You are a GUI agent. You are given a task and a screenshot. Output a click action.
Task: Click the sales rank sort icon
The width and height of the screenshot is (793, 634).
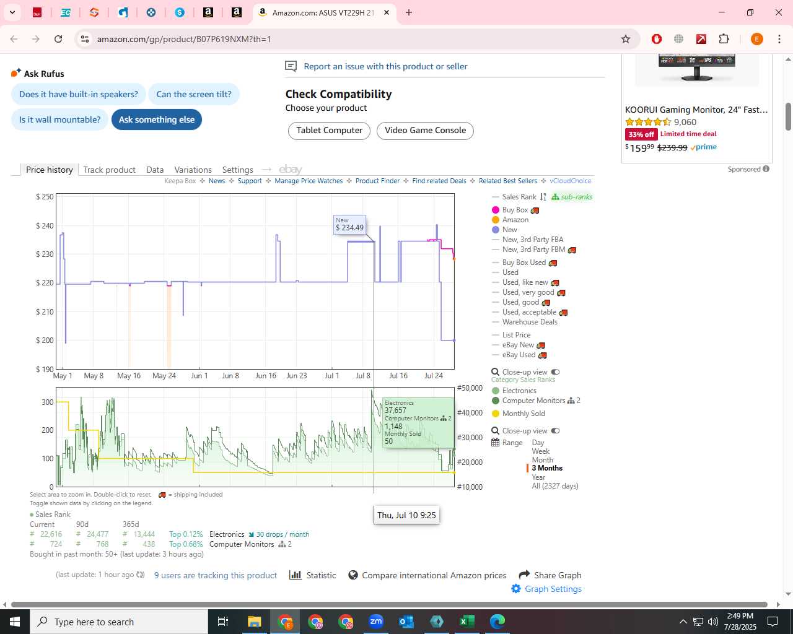click(543, 197)
